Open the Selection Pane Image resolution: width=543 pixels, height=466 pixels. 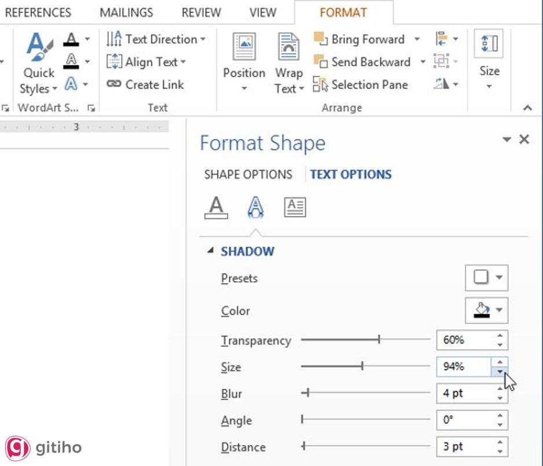pos(360,85)
